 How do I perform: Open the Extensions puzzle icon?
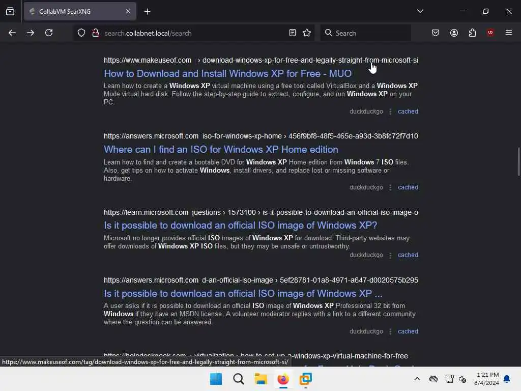tap(472, 33)
